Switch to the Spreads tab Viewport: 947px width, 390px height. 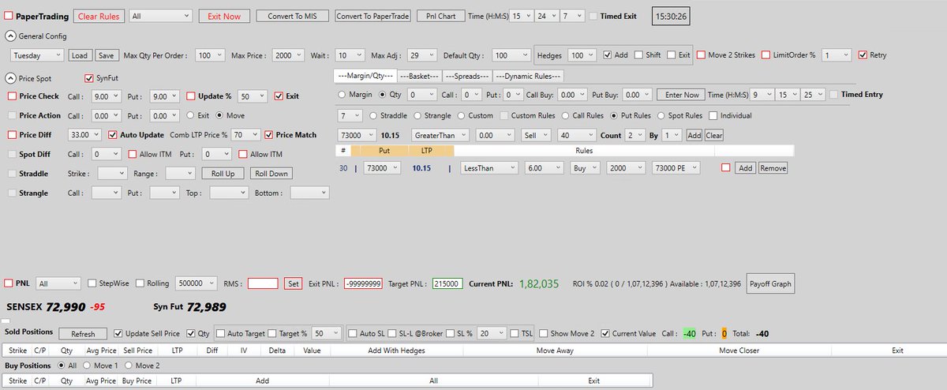tap(467, 76)
